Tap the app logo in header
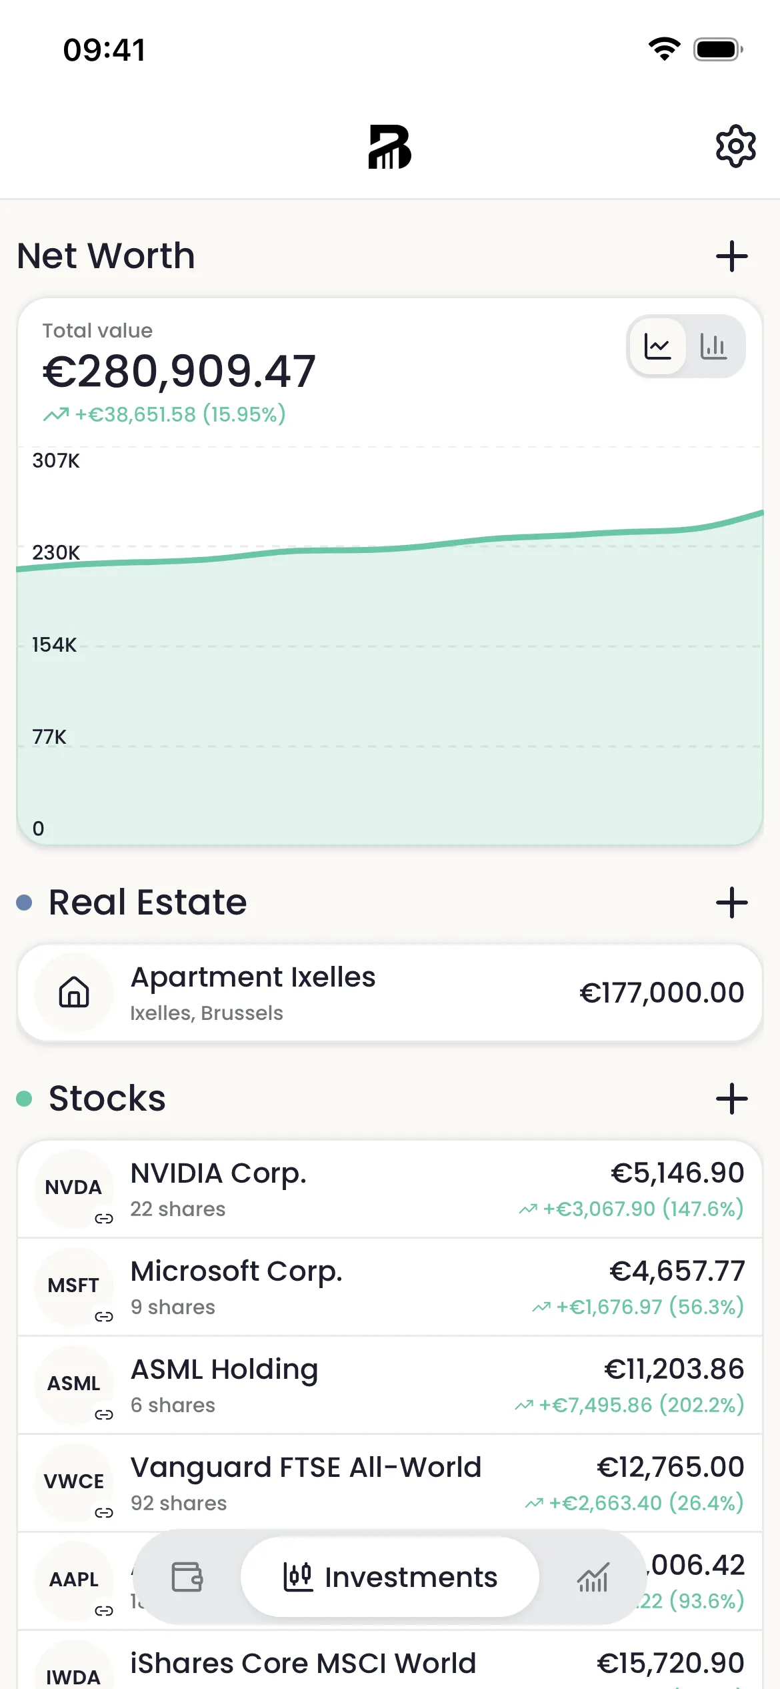The width and height of the screenshot is (780, 1689). (x=390, y=147)
